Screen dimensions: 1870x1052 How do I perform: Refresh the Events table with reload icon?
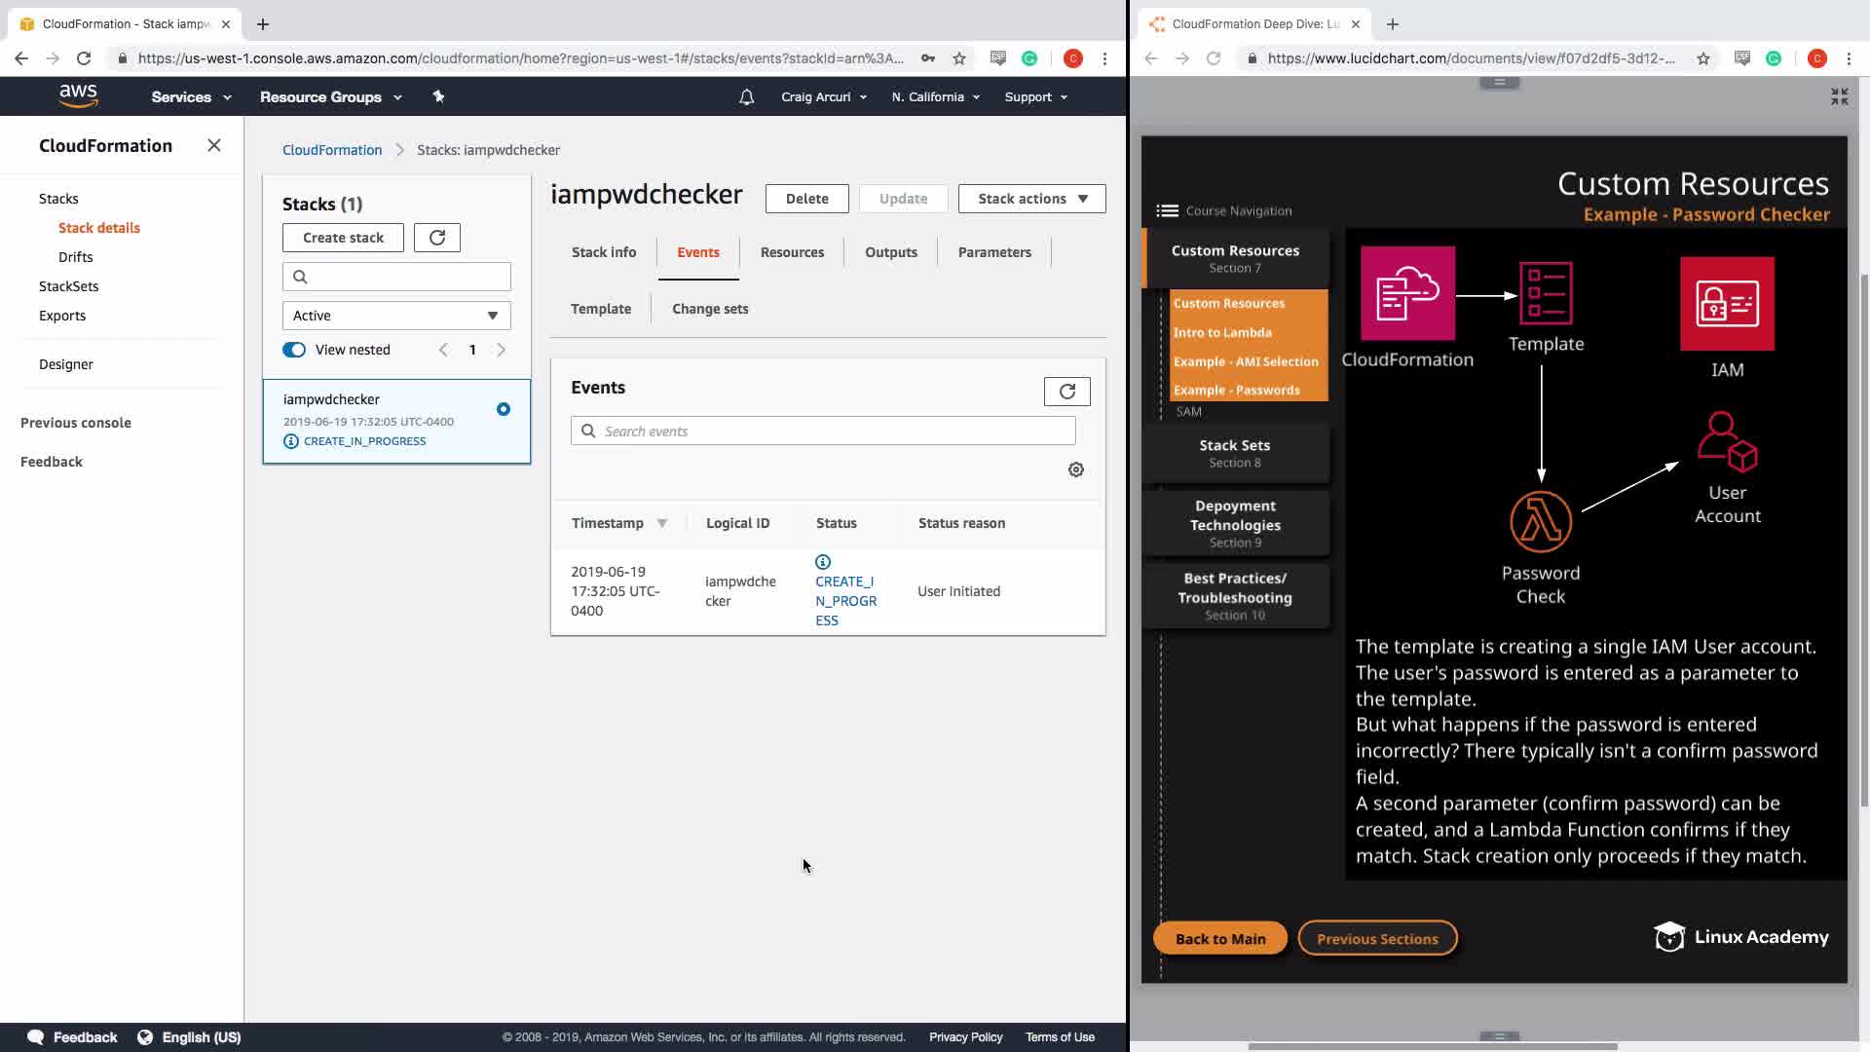click(1066, 392)
